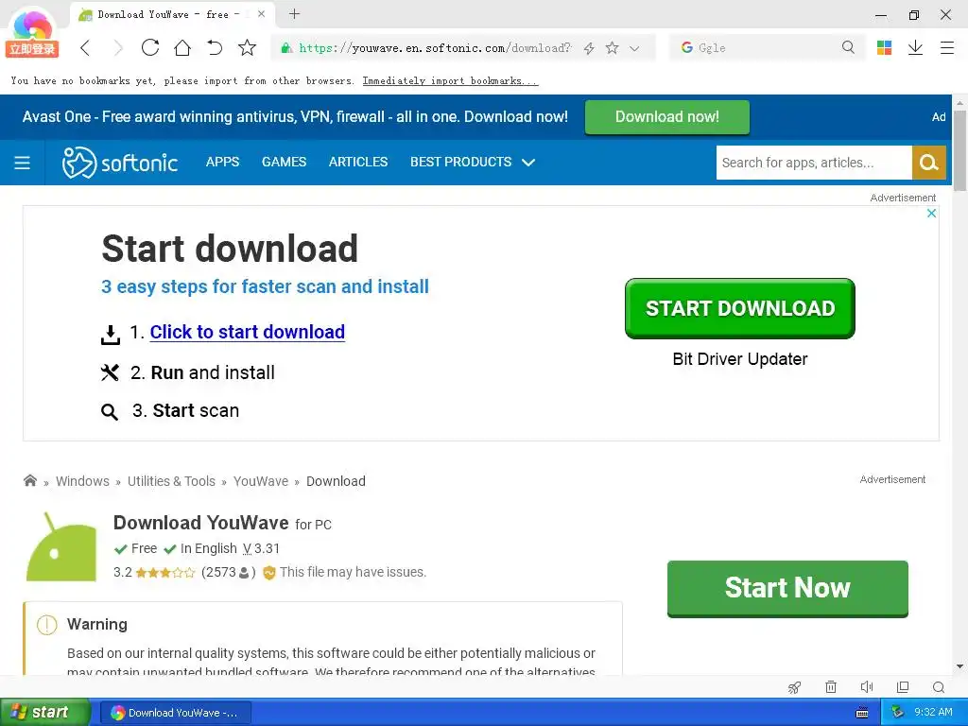968x726 pixels.
Task: Open the YouWave breadcrumb link
Action: pos(261,481)
